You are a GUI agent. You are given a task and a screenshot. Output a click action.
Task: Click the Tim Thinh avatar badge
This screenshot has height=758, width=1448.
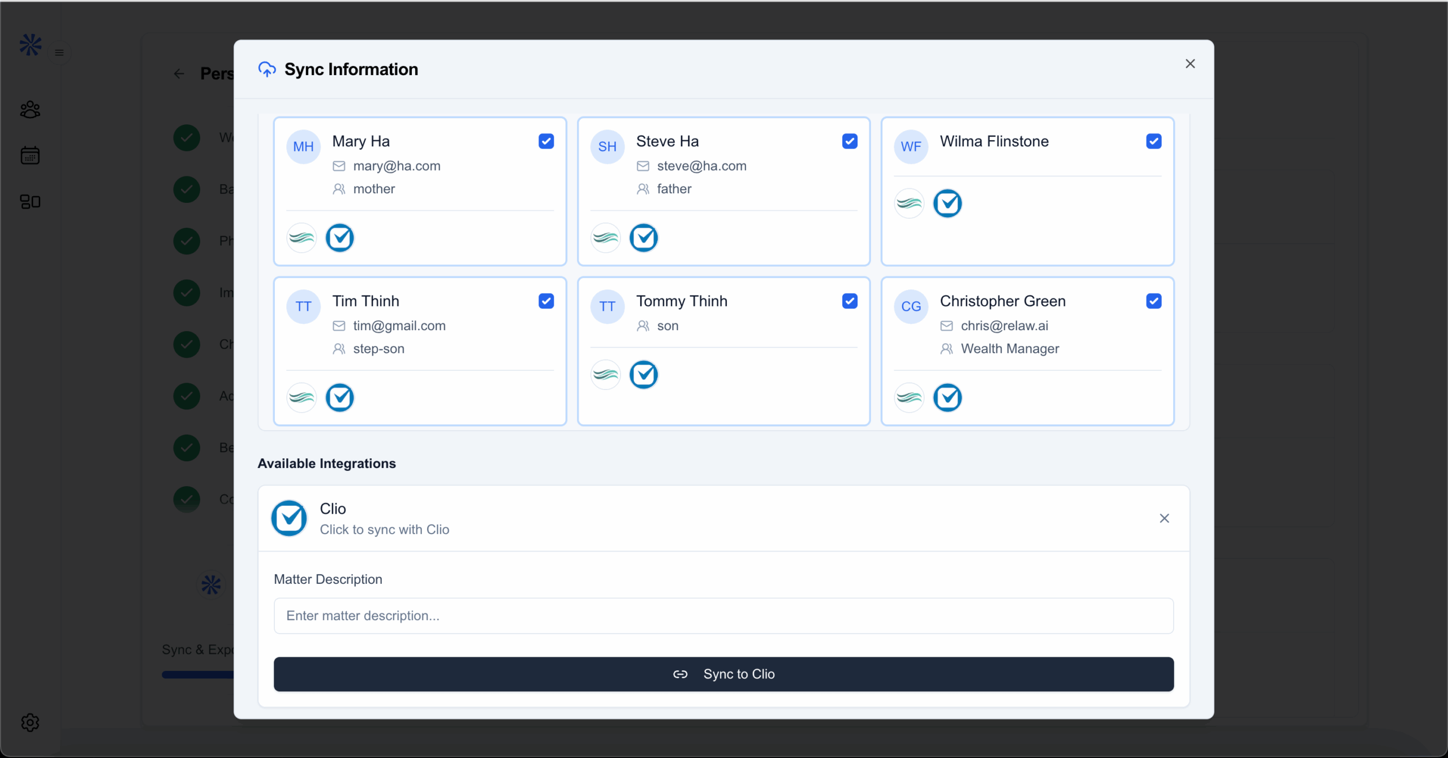[x=304, y=306]
